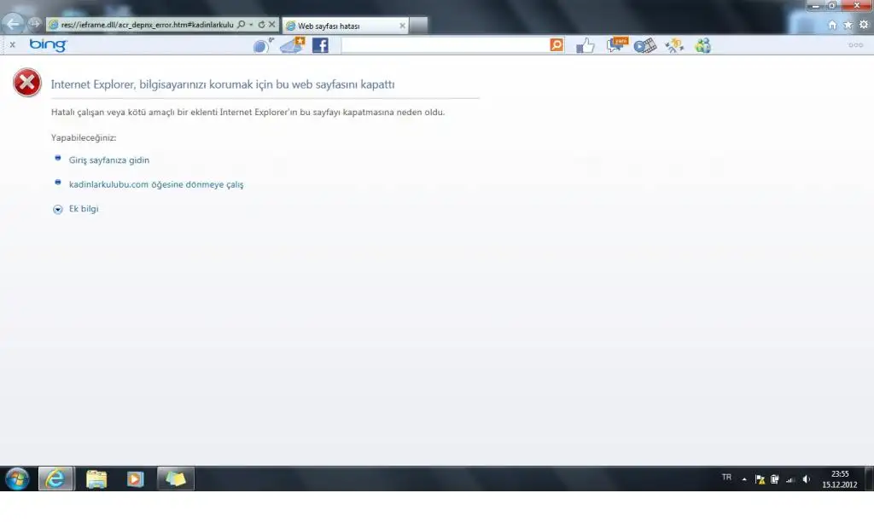Open the video filmstrip icon in Bing bar
874x522 pixels.
click(x=645, y=45)
